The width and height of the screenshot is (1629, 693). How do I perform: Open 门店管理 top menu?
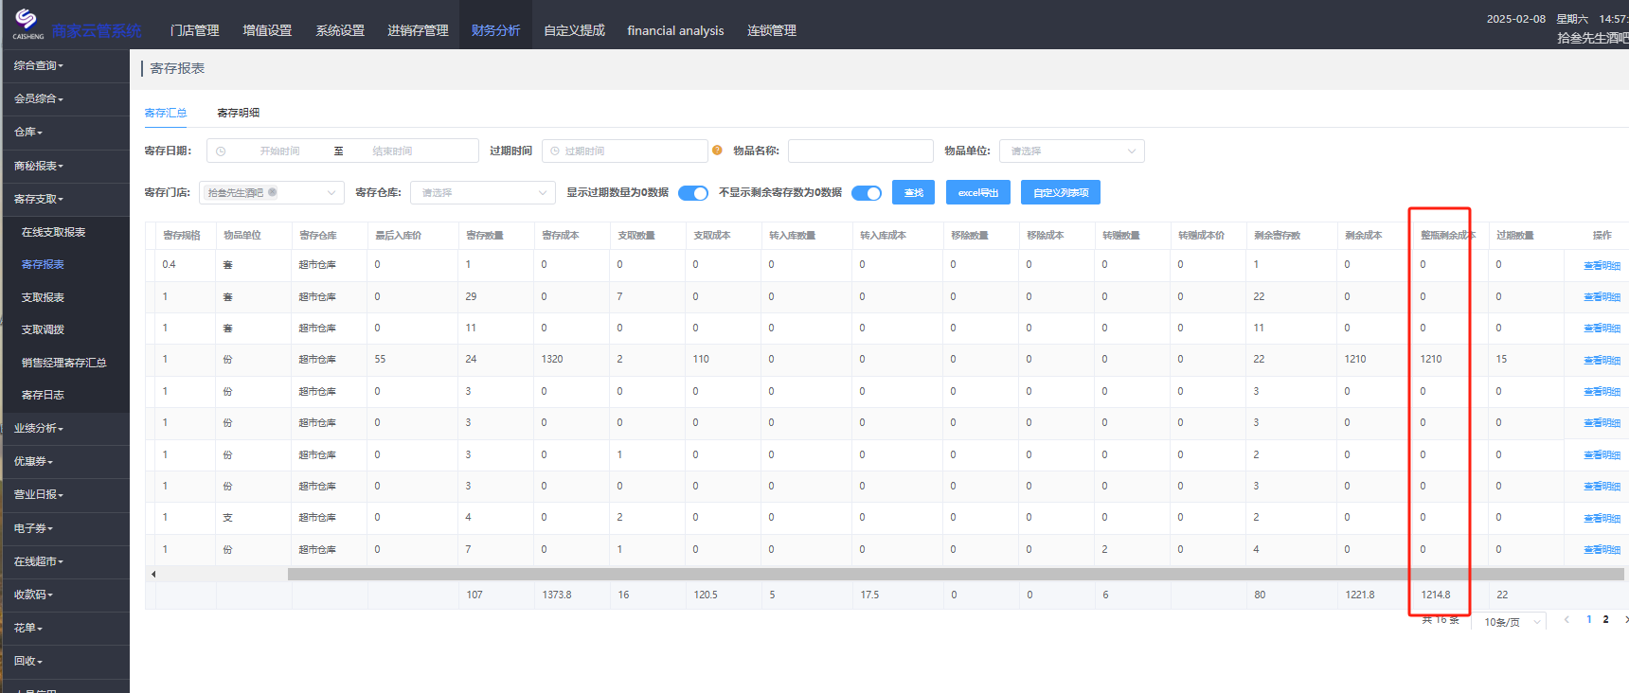(194, 30)
